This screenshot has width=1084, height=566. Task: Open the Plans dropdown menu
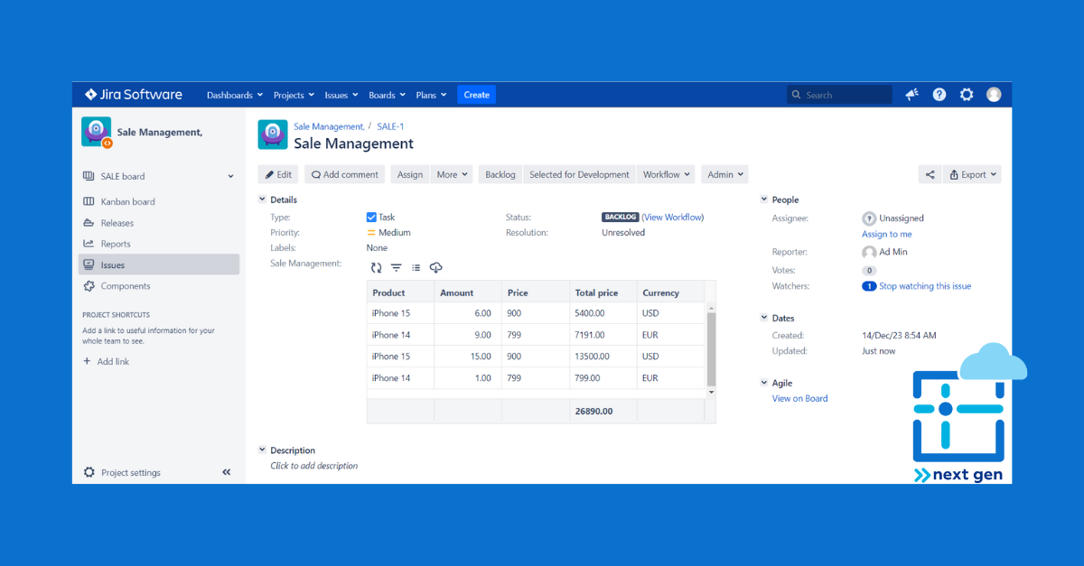pos(430,95)
